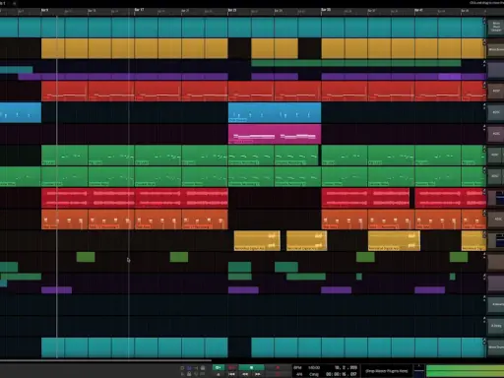Click the Cmaj key signature field
504x378 pixels.
tap(314, 374)
